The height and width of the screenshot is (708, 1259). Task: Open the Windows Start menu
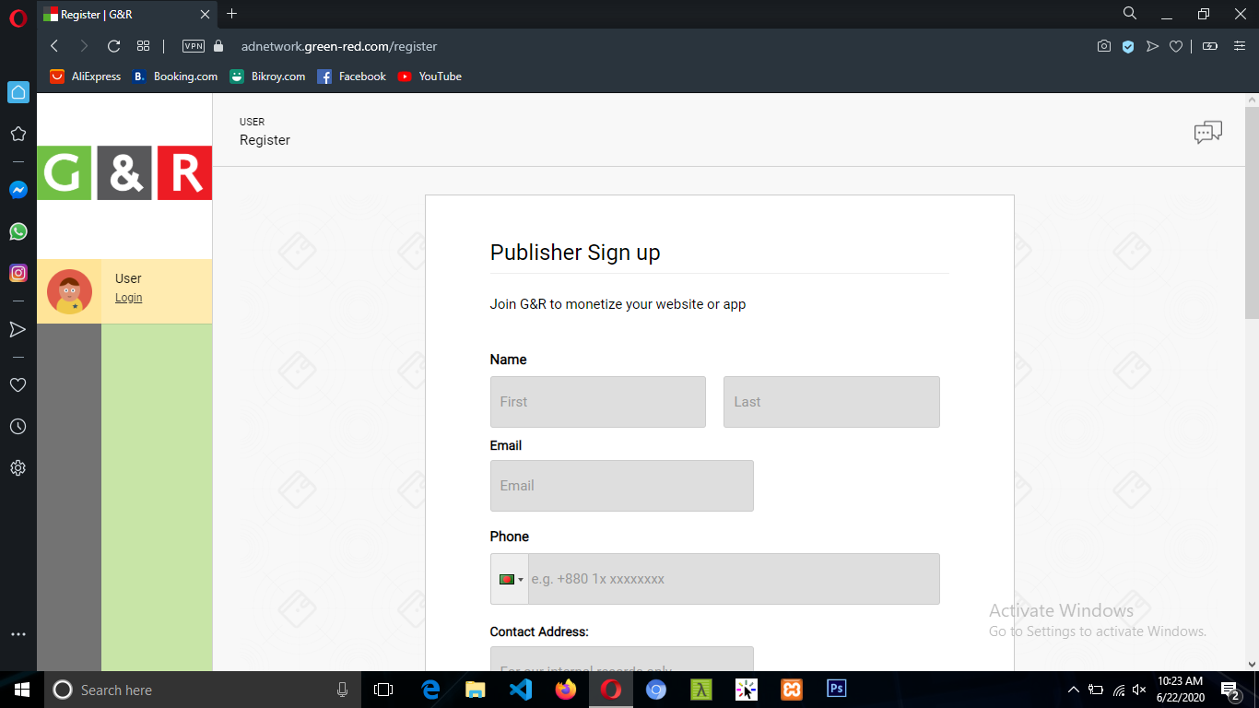(22, 690)
